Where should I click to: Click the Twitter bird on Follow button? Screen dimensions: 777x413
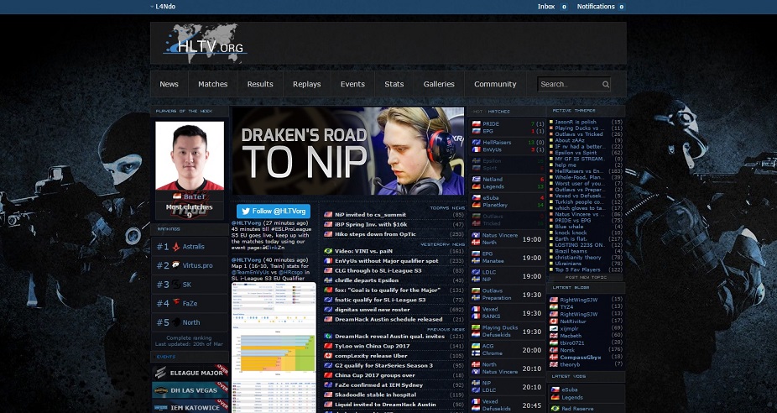click(x=245, y=212)
